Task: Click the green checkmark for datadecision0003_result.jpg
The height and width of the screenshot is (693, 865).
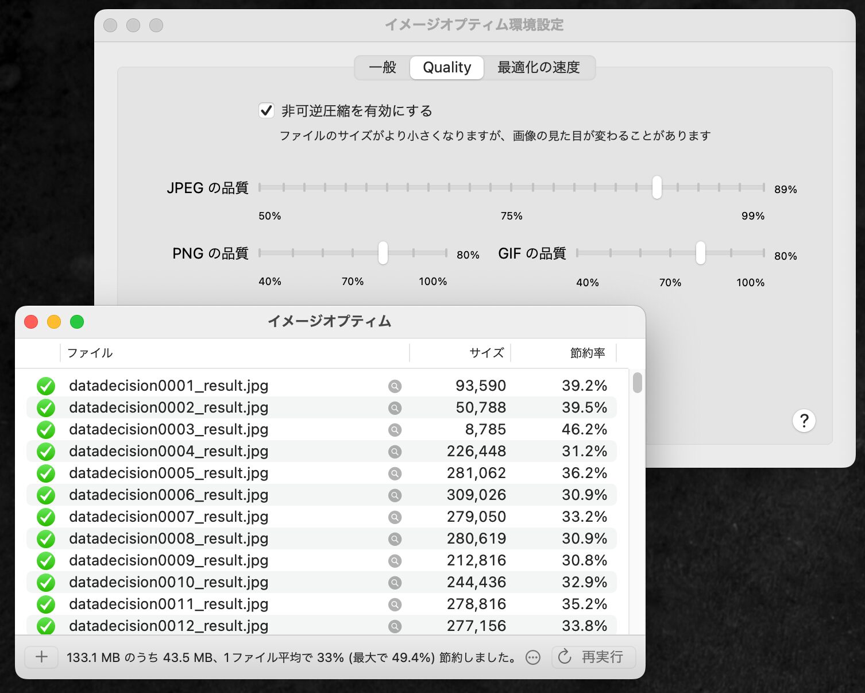Action: (46, 430)
